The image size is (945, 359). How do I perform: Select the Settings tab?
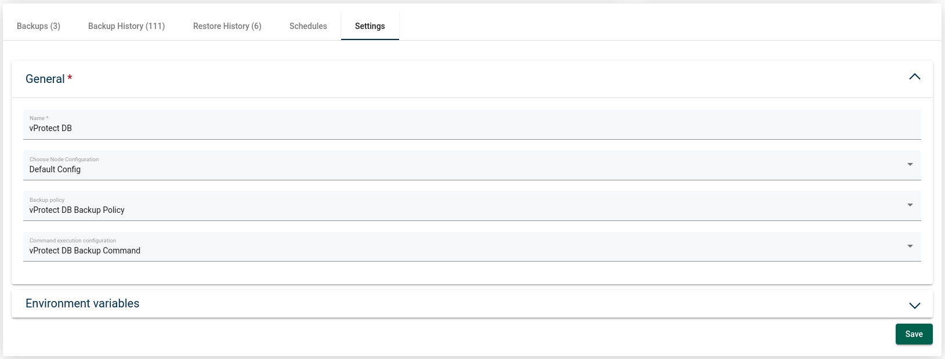click(x=370, y=26)
